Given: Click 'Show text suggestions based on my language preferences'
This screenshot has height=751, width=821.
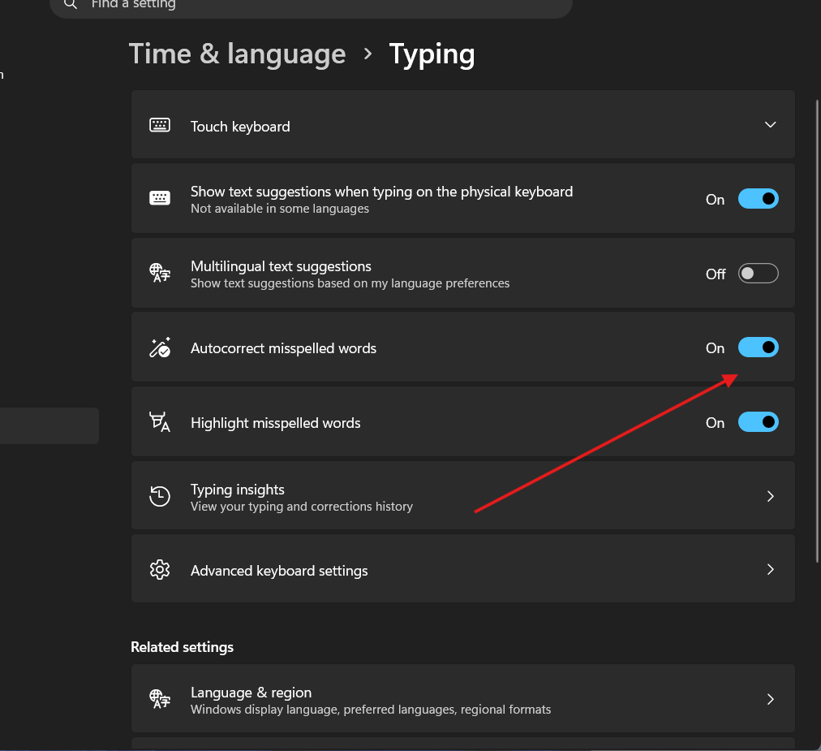Looking at the screenshot, I should pos(350,283).
